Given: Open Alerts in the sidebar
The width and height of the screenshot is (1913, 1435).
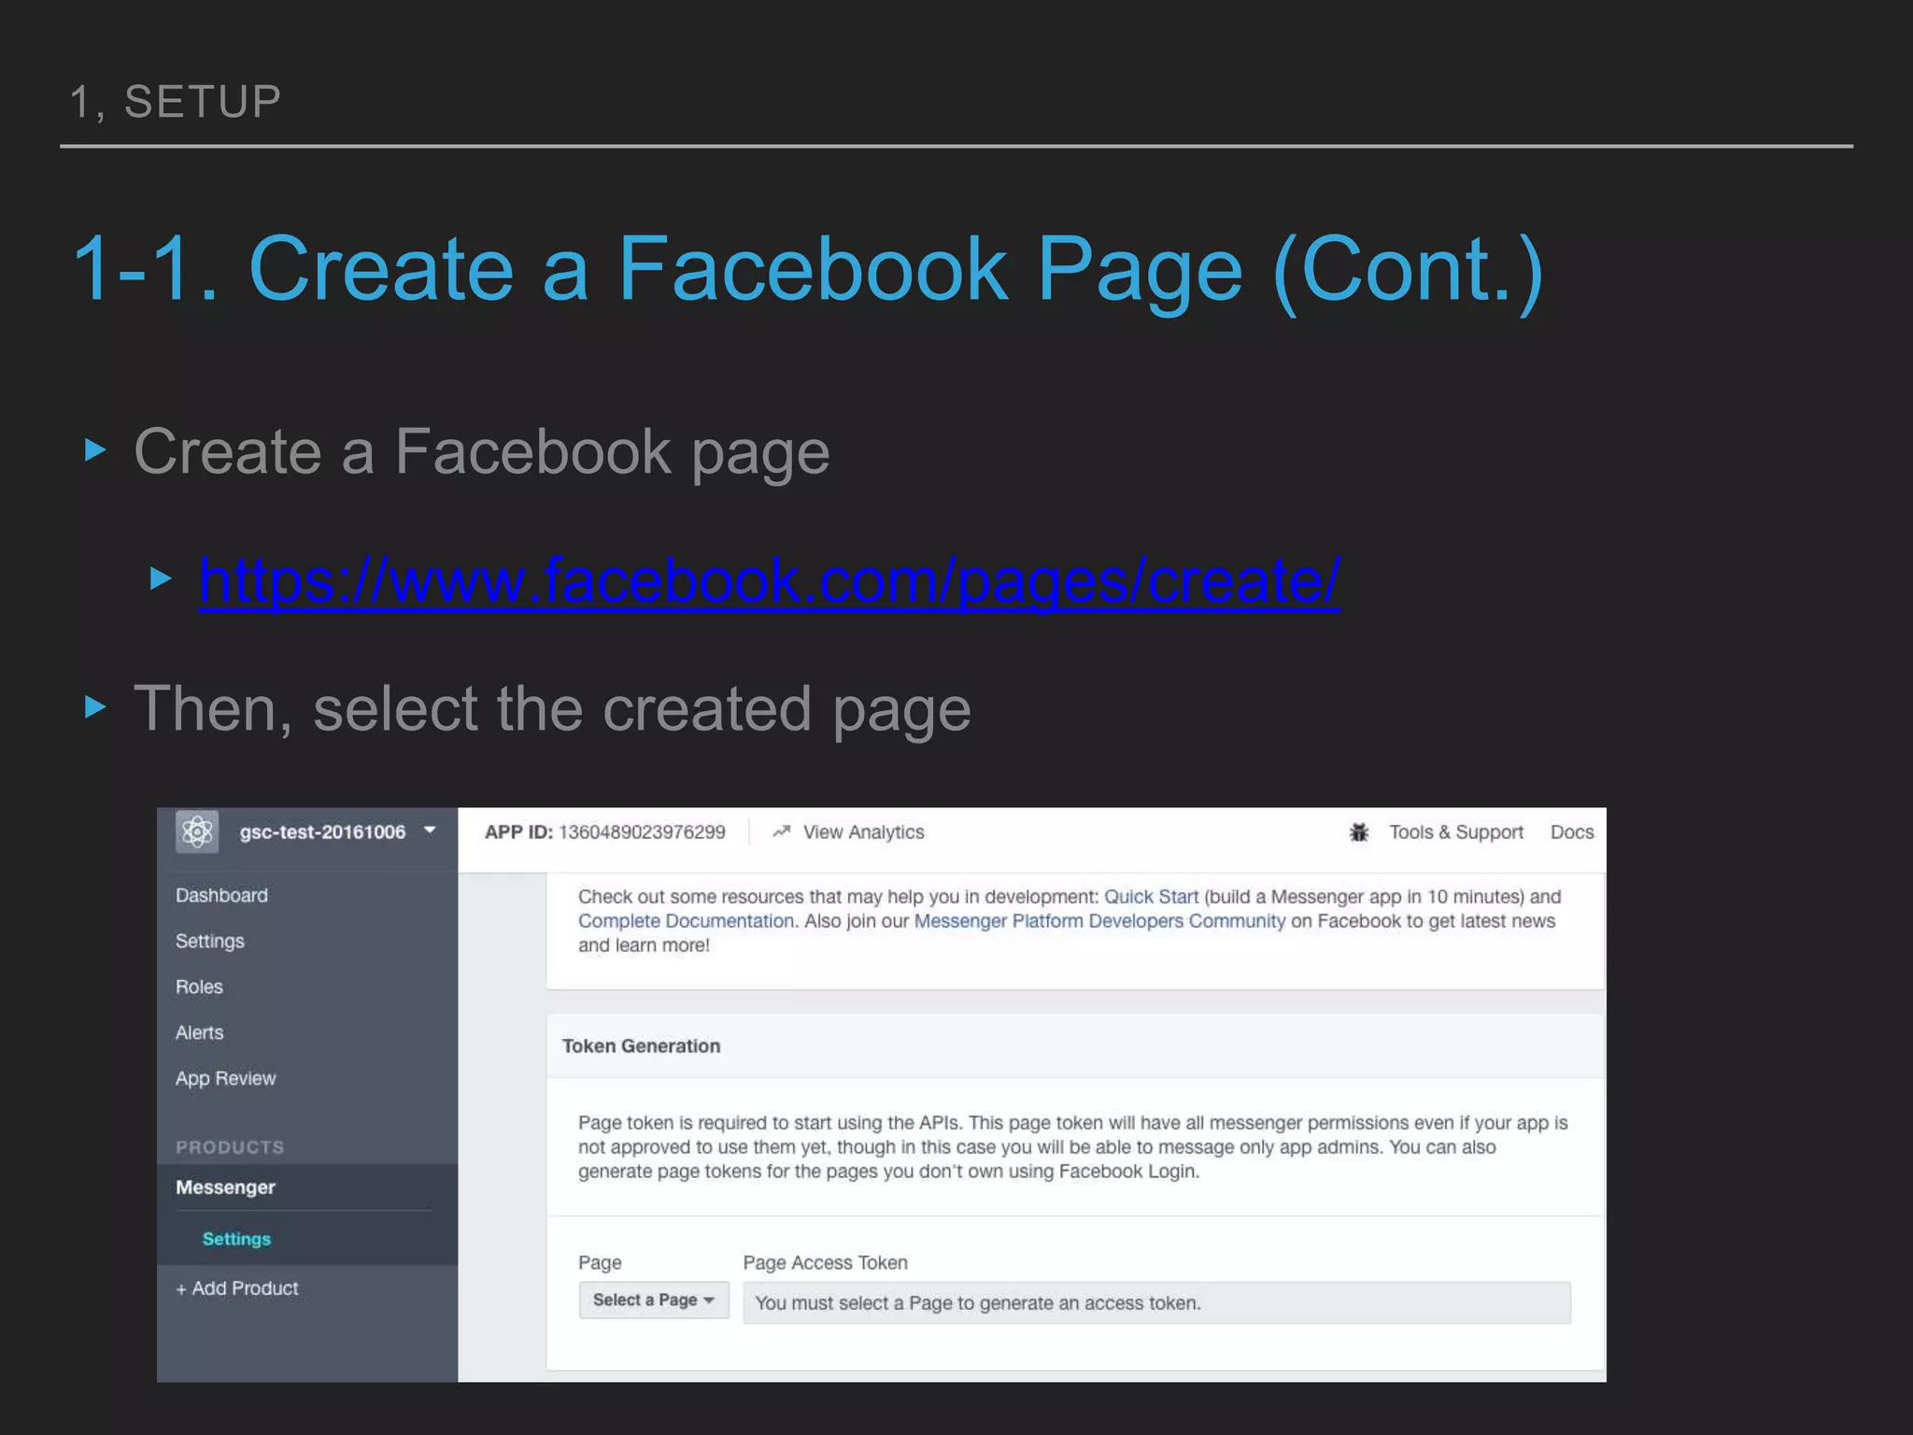Looking at the screenshot, I should click(200, 1032).
